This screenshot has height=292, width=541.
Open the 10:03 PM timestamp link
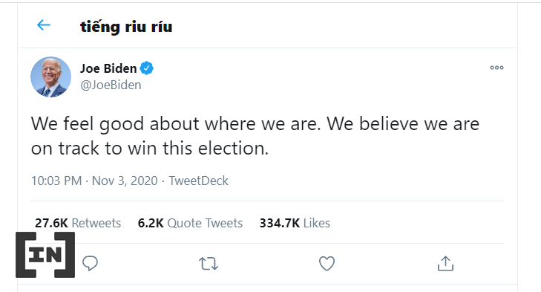56,181
